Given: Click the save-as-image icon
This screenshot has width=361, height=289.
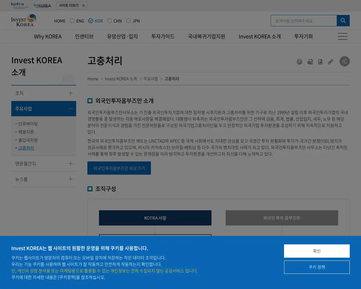Looking at the screenshot, I should pyautogui.click(x=320, y=62).
